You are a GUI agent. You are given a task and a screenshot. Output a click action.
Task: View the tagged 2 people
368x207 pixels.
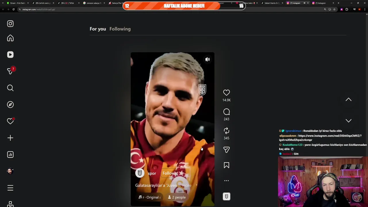[x=177, y=197]
